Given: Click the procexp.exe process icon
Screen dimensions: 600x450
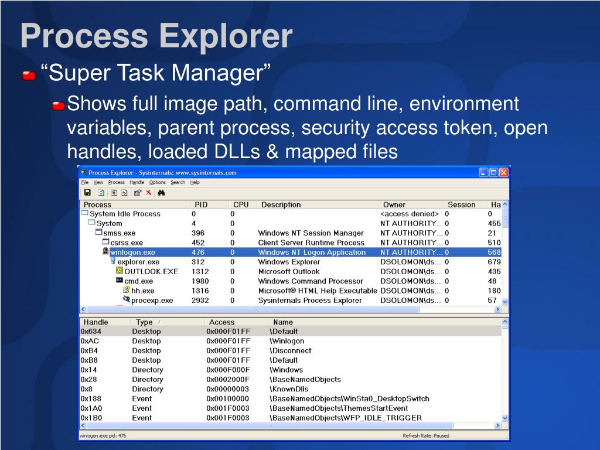Looking at the screenshot, I should (x=127, y=299).
